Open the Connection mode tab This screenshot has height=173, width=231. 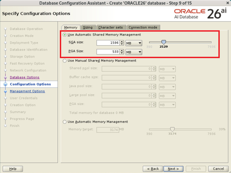(143, 28)
